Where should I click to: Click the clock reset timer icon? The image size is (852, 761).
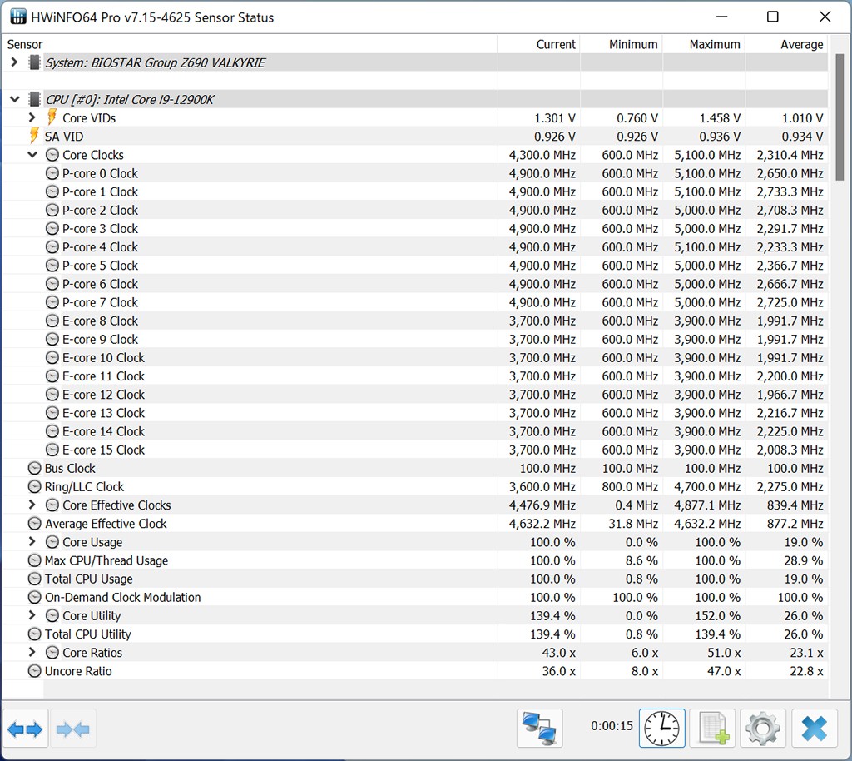tap(661, 729)
